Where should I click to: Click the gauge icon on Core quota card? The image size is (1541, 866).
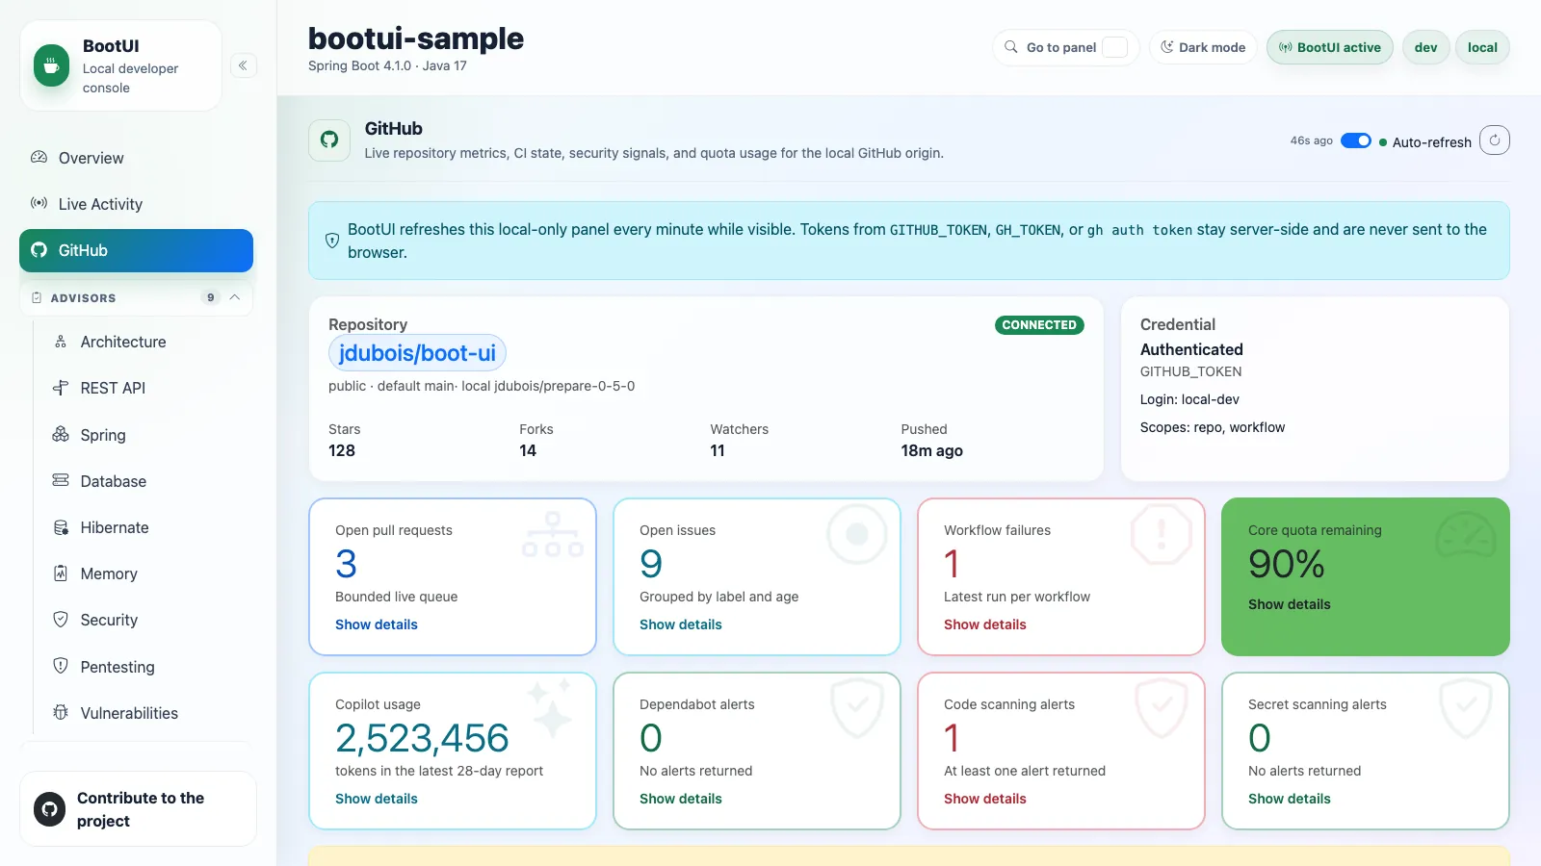(1466, 535)
